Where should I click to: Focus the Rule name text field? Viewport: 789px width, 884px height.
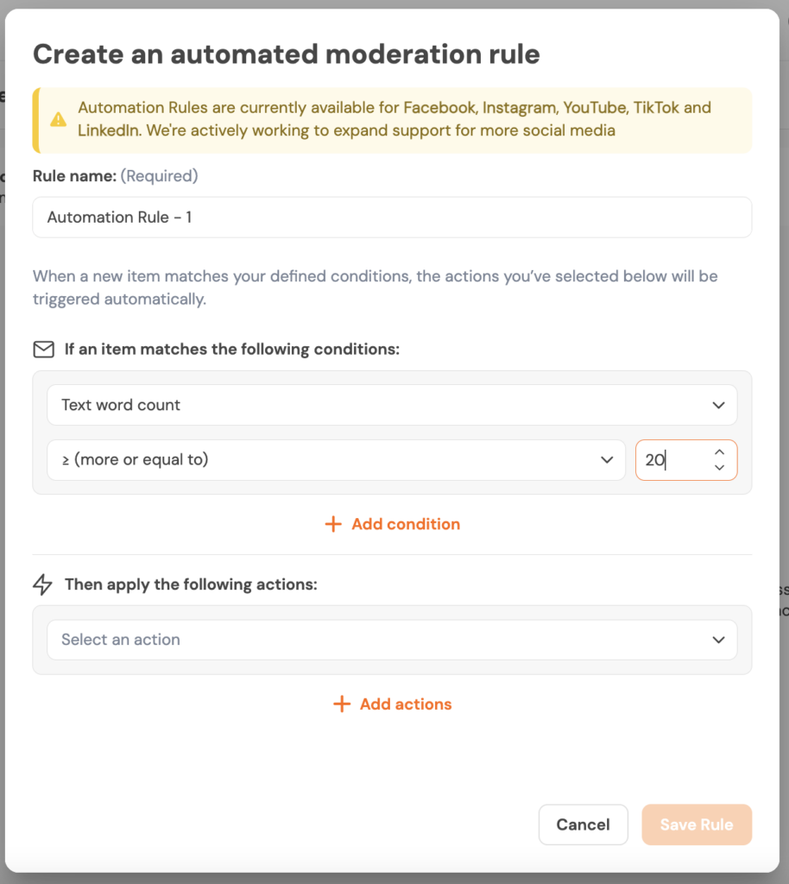392,218
